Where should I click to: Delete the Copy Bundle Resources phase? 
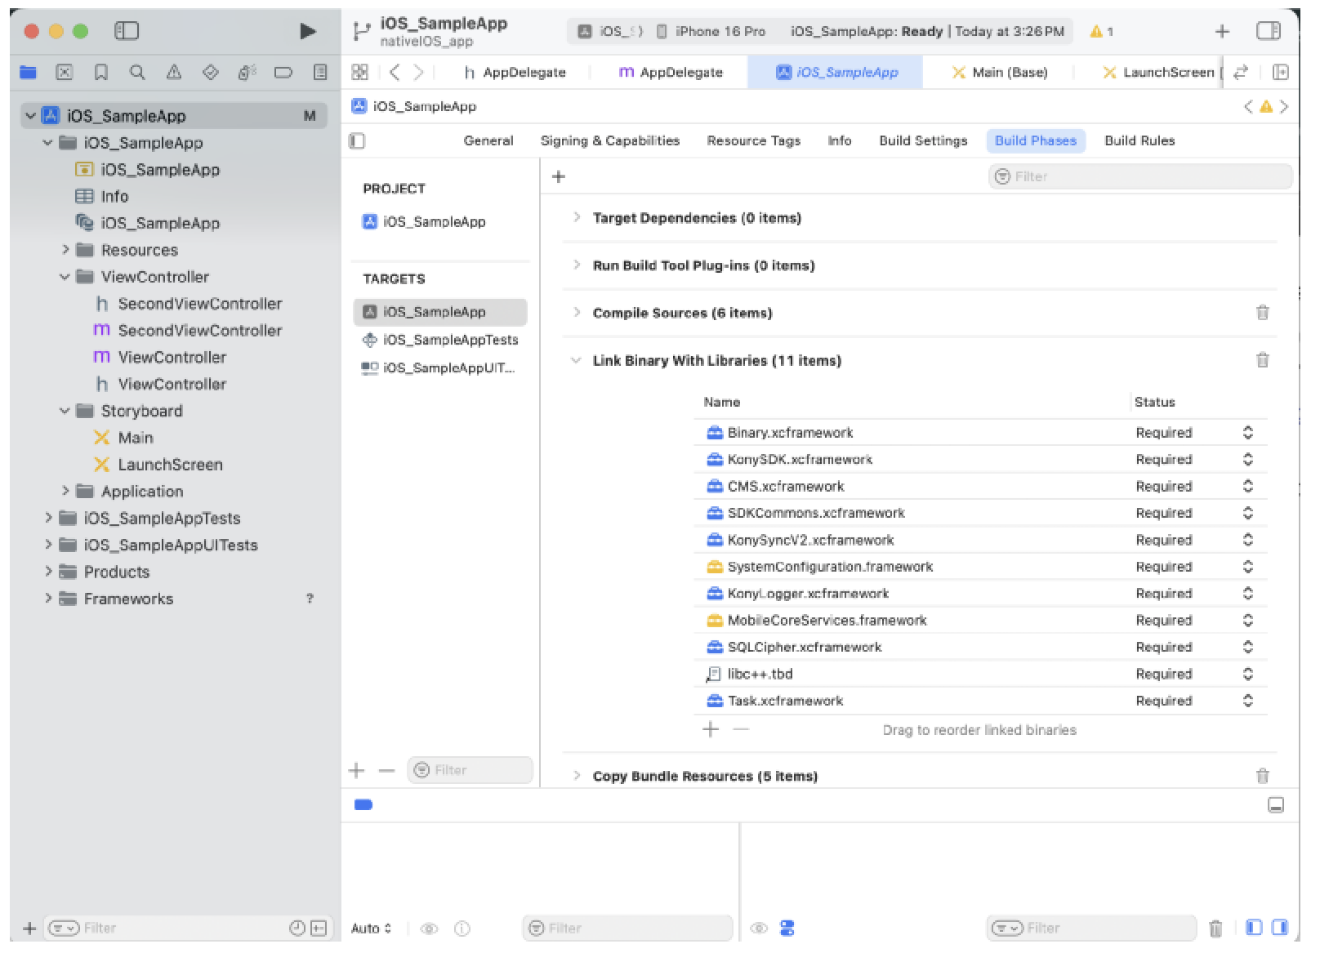[x=1262, y=776]
